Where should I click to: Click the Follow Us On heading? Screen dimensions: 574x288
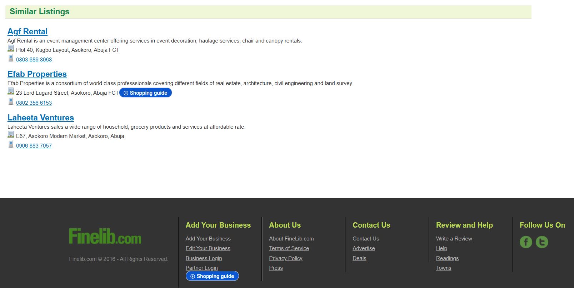pos(542,225)
